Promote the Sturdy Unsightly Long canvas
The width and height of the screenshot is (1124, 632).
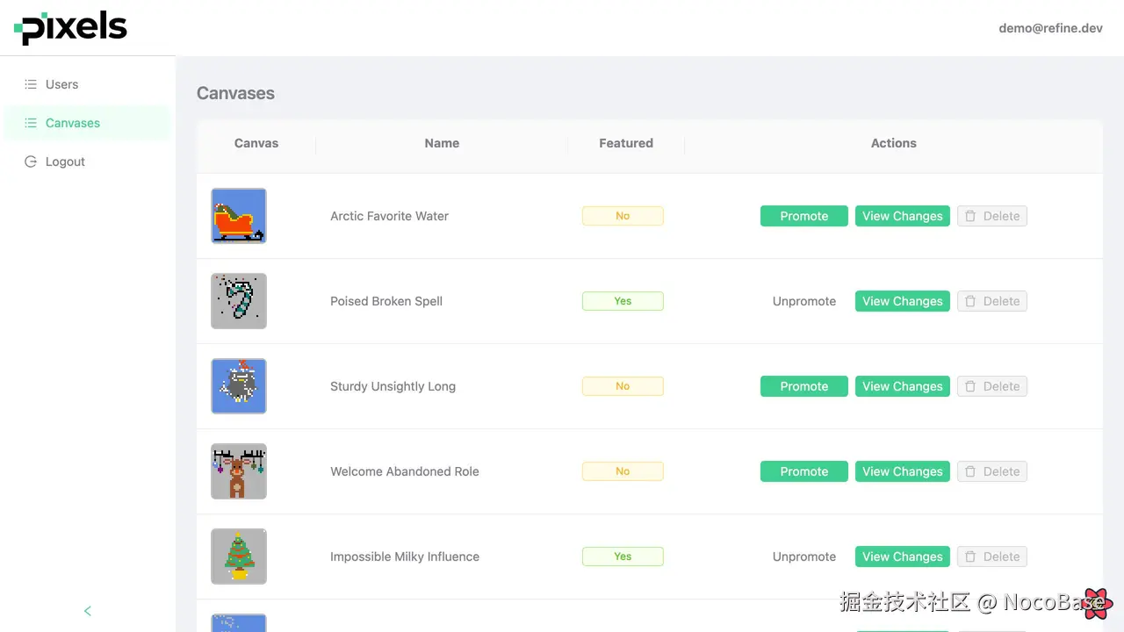[x=804, y=386]
